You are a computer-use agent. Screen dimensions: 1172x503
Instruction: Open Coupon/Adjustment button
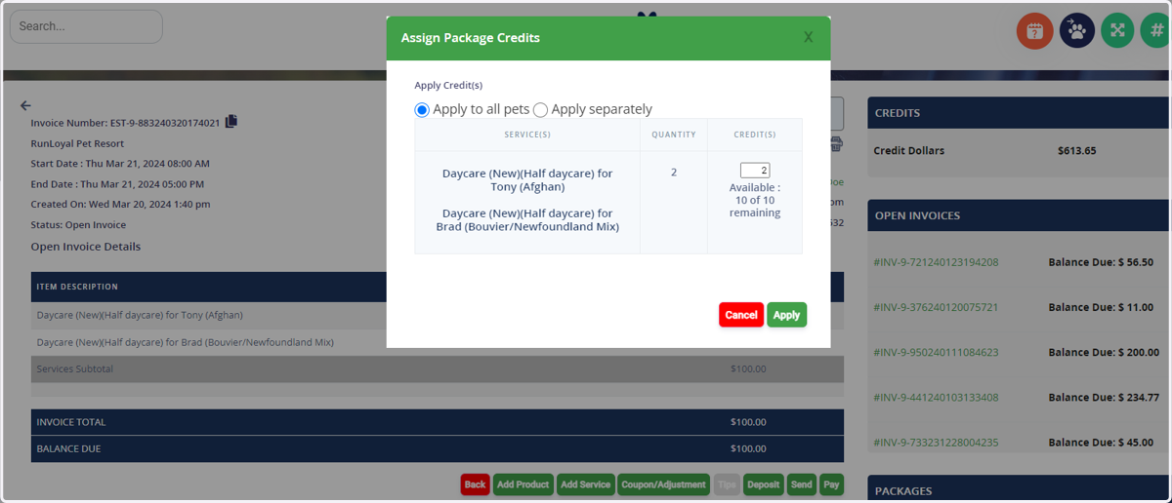[663, 484]
